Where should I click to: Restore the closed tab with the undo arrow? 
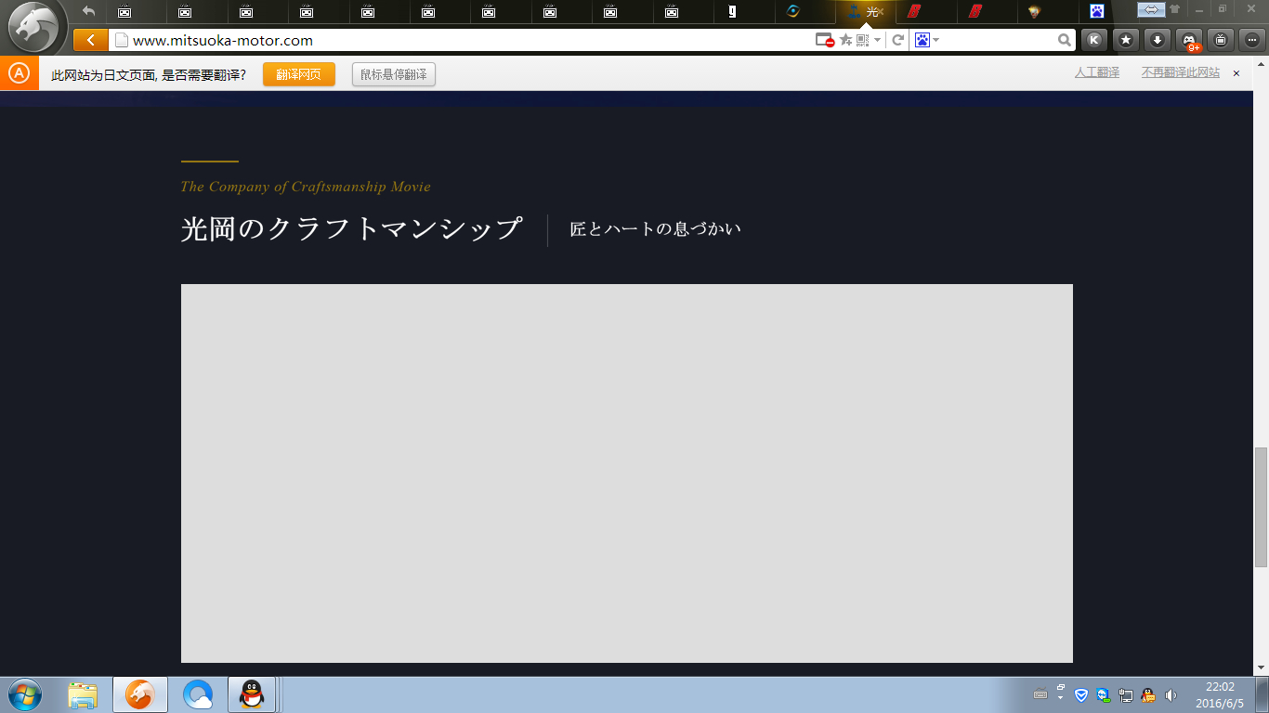(88, 11)
